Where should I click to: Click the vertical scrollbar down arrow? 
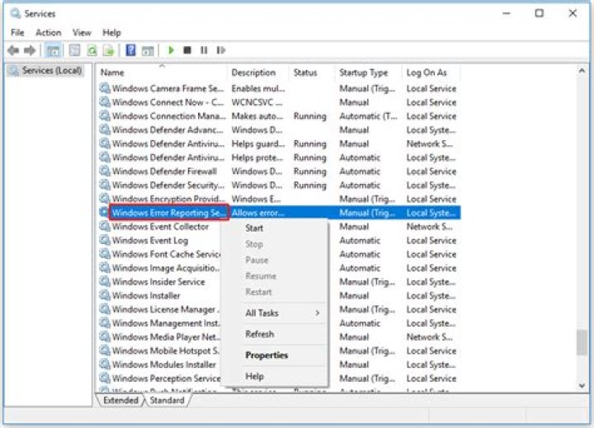[582, 386]
